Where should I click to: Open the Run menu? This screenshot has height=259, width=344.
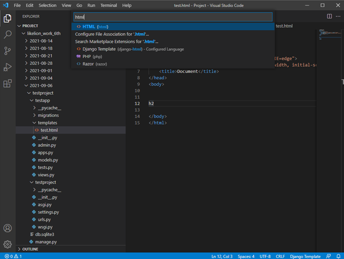click(91, 5)
